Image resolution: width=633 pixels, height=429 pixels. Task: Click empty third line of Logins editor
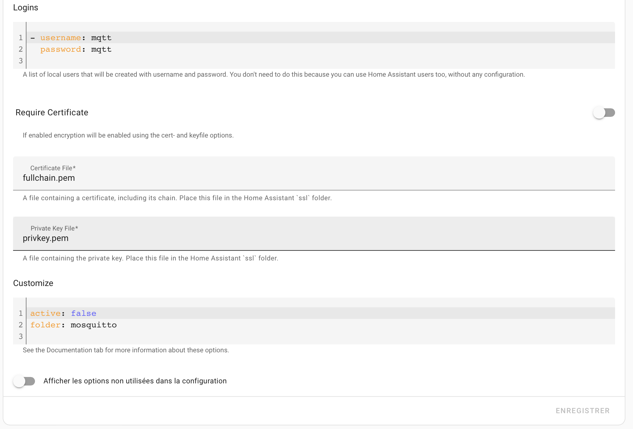coord(320,61)
